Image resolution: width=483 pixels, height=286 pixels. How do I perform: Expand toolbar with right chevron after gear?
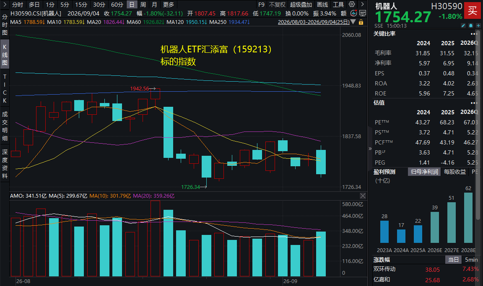coord(363,4)
